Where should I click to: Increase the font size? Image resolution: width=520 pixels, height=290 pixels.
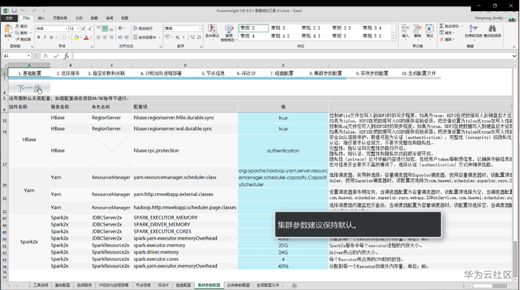(x=83, y=28)
